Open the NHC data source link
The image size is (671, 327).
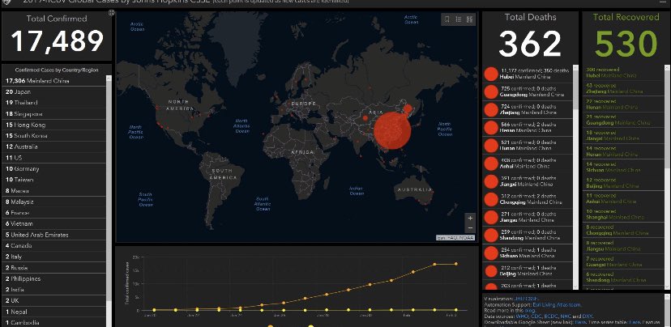point(566,316)
